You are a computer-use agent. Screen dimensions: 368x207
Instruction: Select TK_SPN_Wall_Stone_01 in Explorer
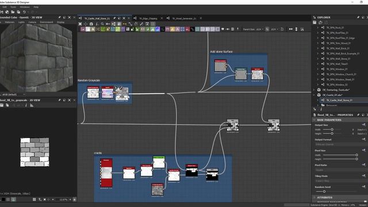click(x=338, y=59)
